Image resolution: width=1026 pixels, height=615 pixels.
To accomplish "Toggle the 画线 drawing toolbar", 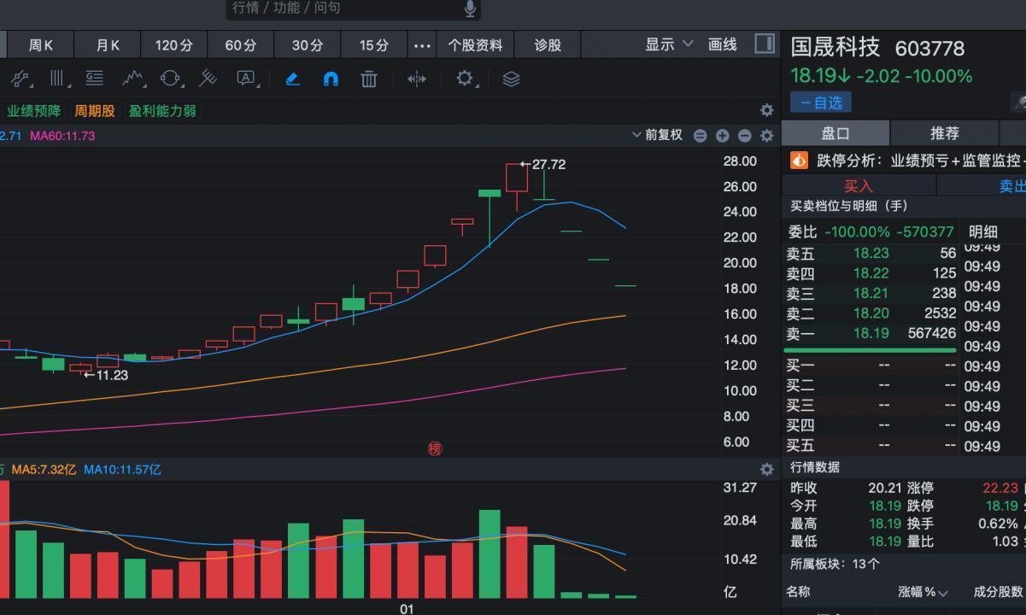I will click(x=723, y=44).
